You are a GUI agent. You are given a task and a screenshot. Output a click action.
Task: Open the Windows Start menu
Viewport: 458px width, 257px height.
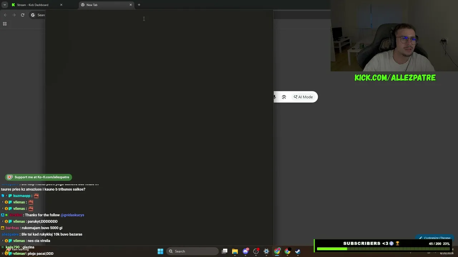[x=160, y=251]
